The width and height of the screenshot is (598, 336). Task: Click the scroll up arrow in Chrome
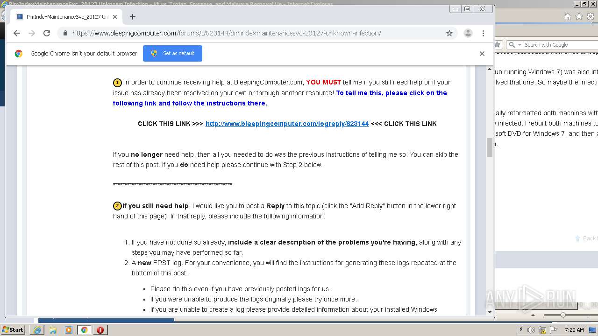pos(490,70)
